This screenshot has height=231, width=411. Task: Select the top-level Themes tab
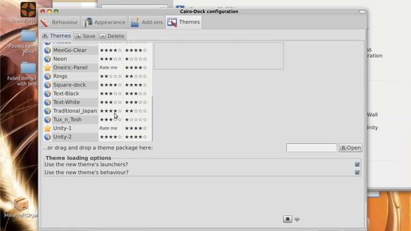click(184, 22)
